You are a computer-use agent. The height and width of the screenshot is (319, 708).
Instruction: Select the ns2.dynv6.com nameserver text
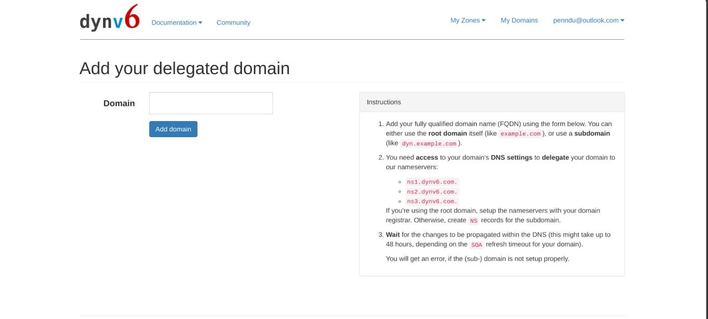433,192
